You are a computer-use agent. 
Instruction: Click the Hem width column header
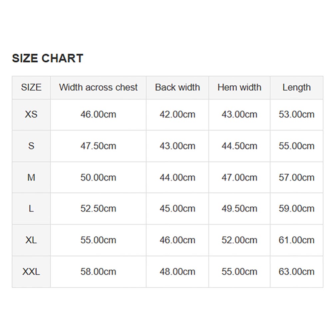coord(239,88)
